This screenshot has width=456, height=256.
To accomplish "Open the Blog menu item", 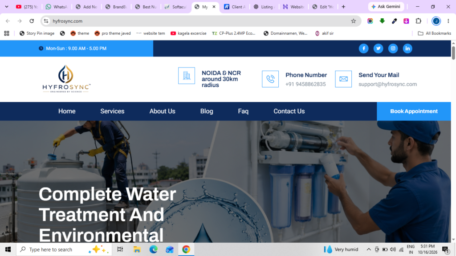I will click(x=207, y=111).
